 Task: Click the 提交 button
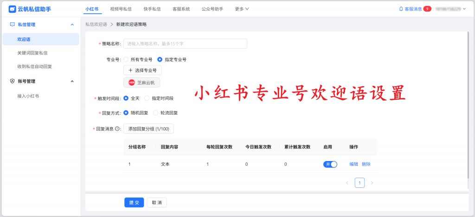[x=134, y=203]
